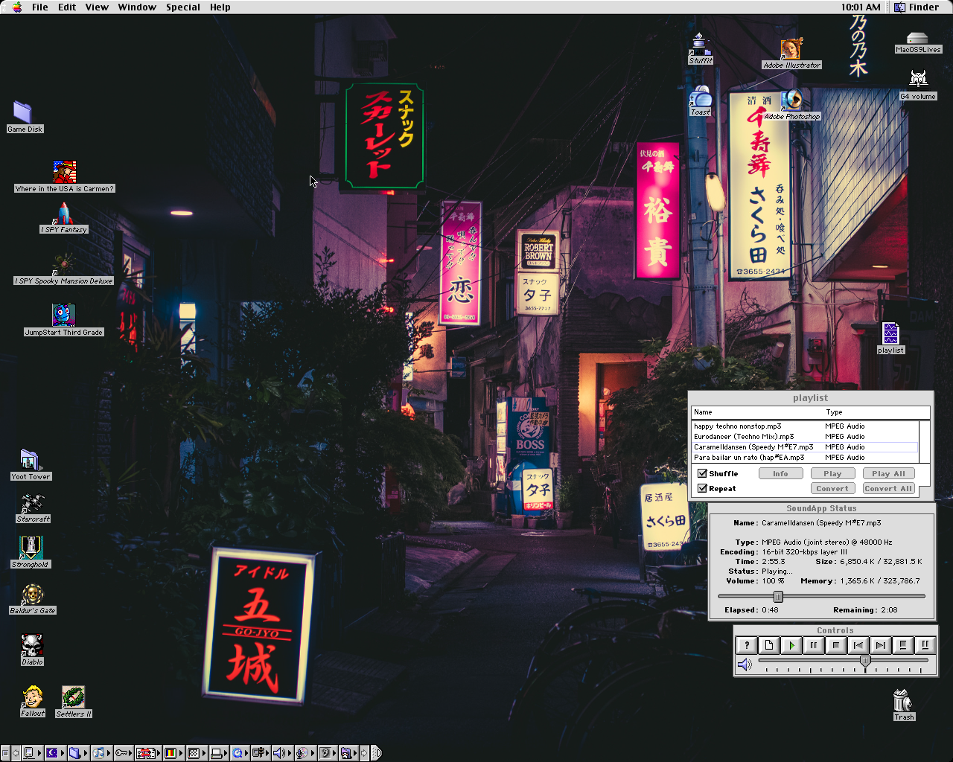This screenshot has height=762, width=953.
Task: Select Where in the USA is Carmen? icon
Action: 65,177
